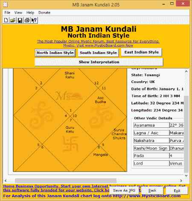Click 'Mangala' in the kundali chart

tap(100, 155)
